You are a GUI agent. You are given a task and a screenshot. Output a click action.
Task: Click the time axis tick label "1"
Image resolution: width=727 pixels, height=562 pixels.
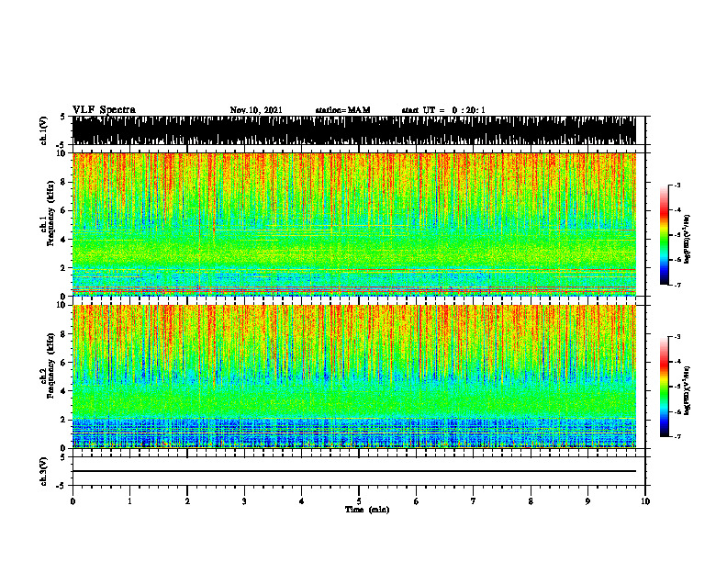tap(129, 501)
